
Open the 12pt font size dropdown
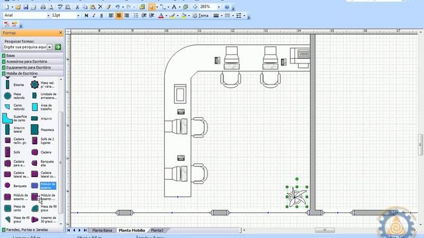tap(78, 16)
